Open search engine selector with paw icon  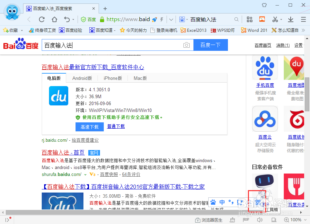coord(183,19)
